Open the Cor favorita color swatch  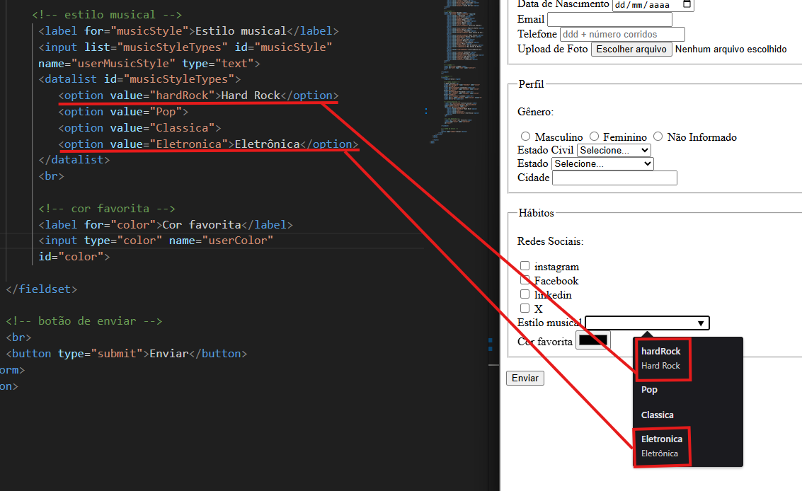point(593,340)
